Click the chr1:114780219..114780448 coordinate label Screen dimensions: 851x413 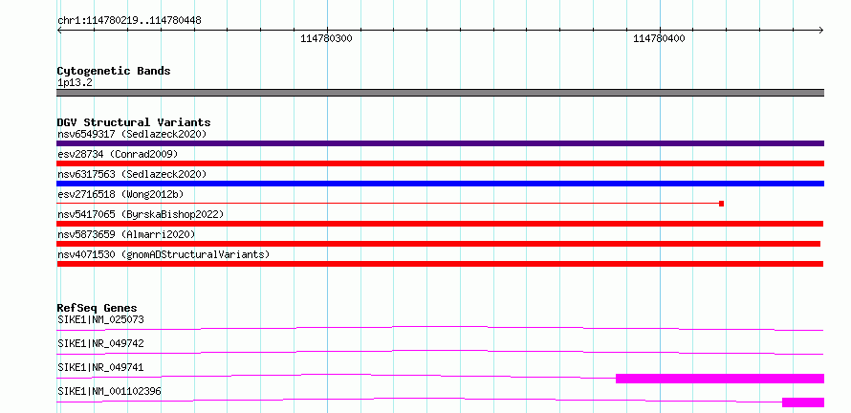coord(129,21)
